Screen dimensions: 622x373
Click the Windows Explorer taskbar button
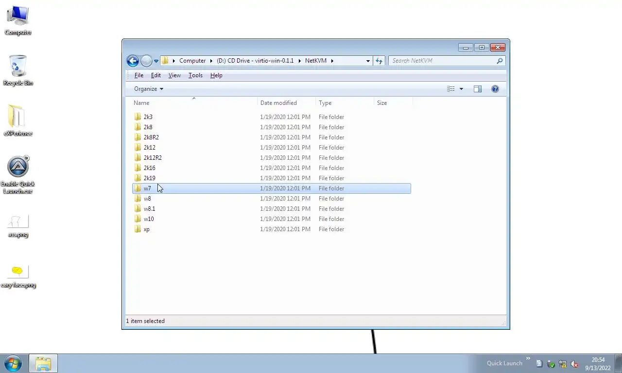(x=43, y=363)
